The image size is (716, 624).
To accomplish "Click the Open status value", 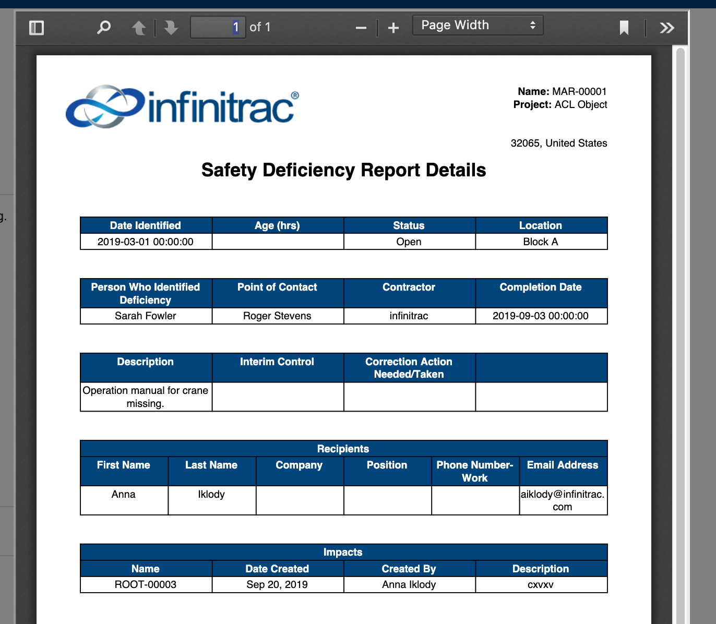I will [409, 242].
